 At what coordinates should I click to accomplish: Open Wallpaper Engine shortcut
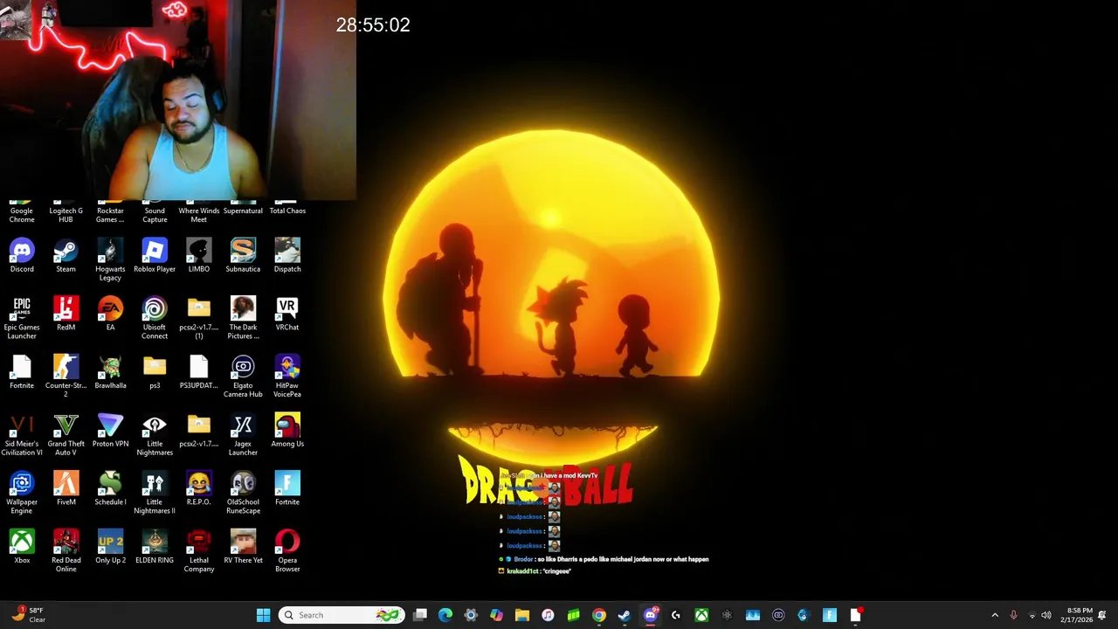click(22, 493)
